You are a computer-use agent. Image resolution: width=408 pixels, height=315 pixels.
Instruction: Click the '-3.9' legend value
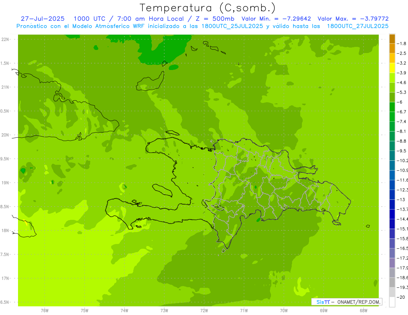point(402,73)
